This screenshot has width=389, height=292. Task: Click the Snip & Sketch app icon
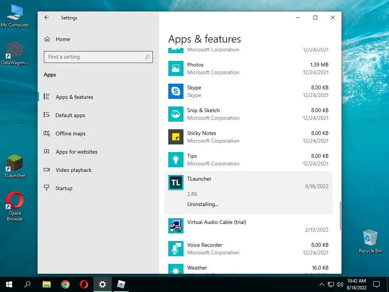pyautogui.click(x=176, y=114)
